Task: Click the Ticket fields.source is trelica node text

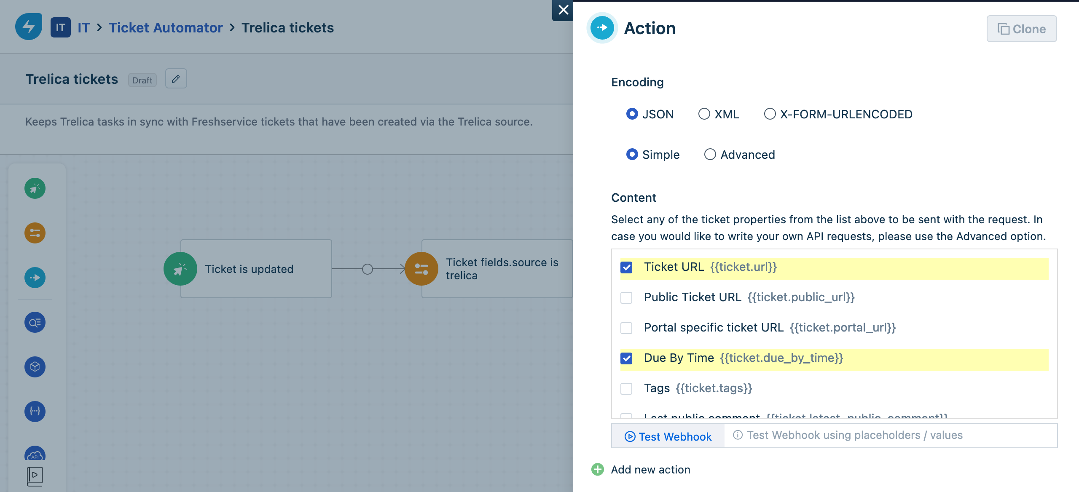Action: 502,269
